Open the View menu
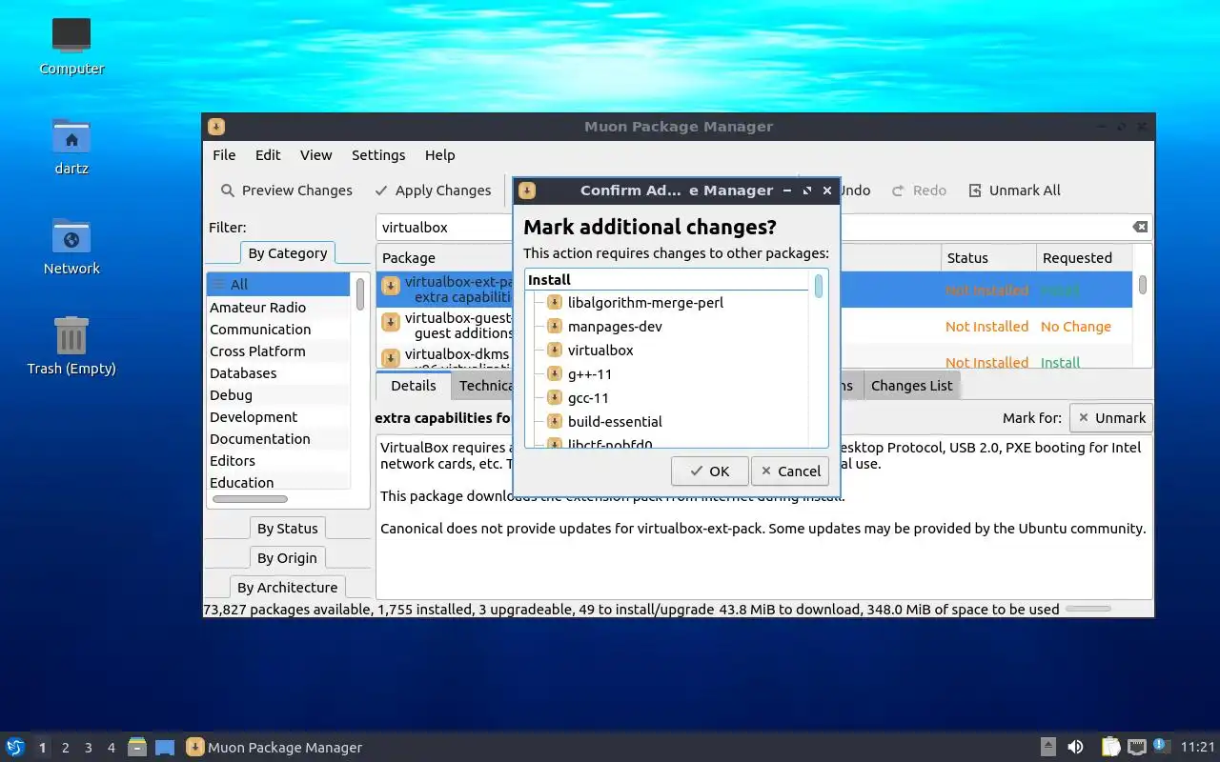The height and width of the screenshot is (762, 1220). click(315, 155)
